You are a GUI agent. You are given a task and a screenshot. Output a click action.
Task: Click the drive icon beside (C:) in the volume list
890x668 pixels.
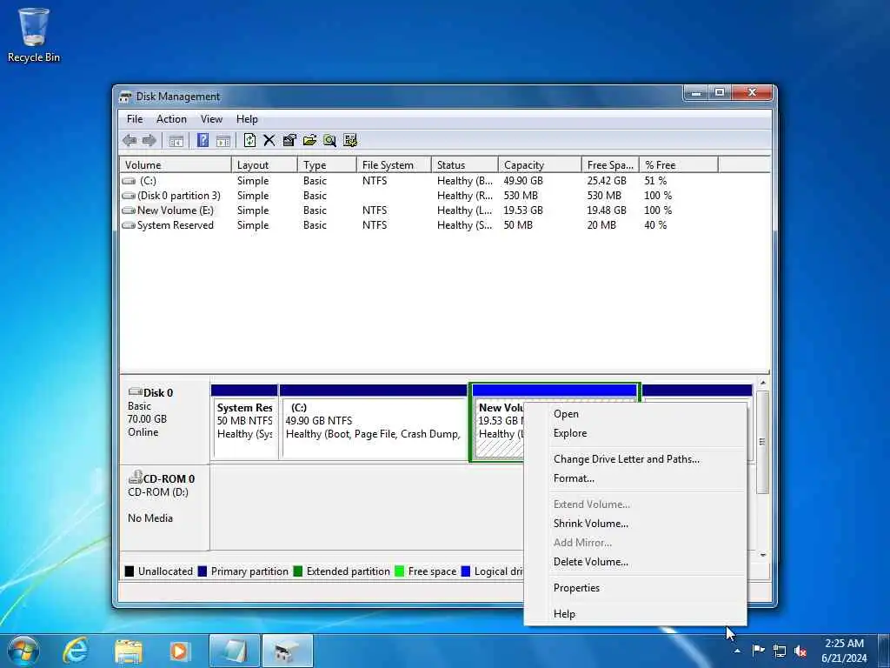tap(129, 181)
